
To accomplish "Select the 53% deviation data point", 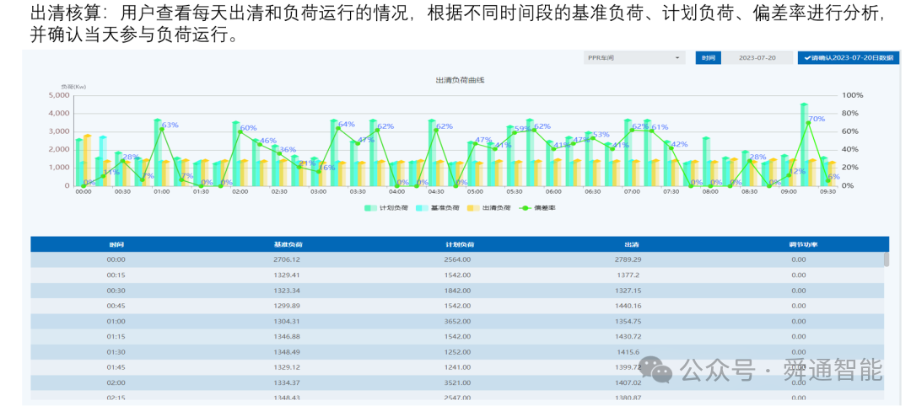I will click(593, 138).
